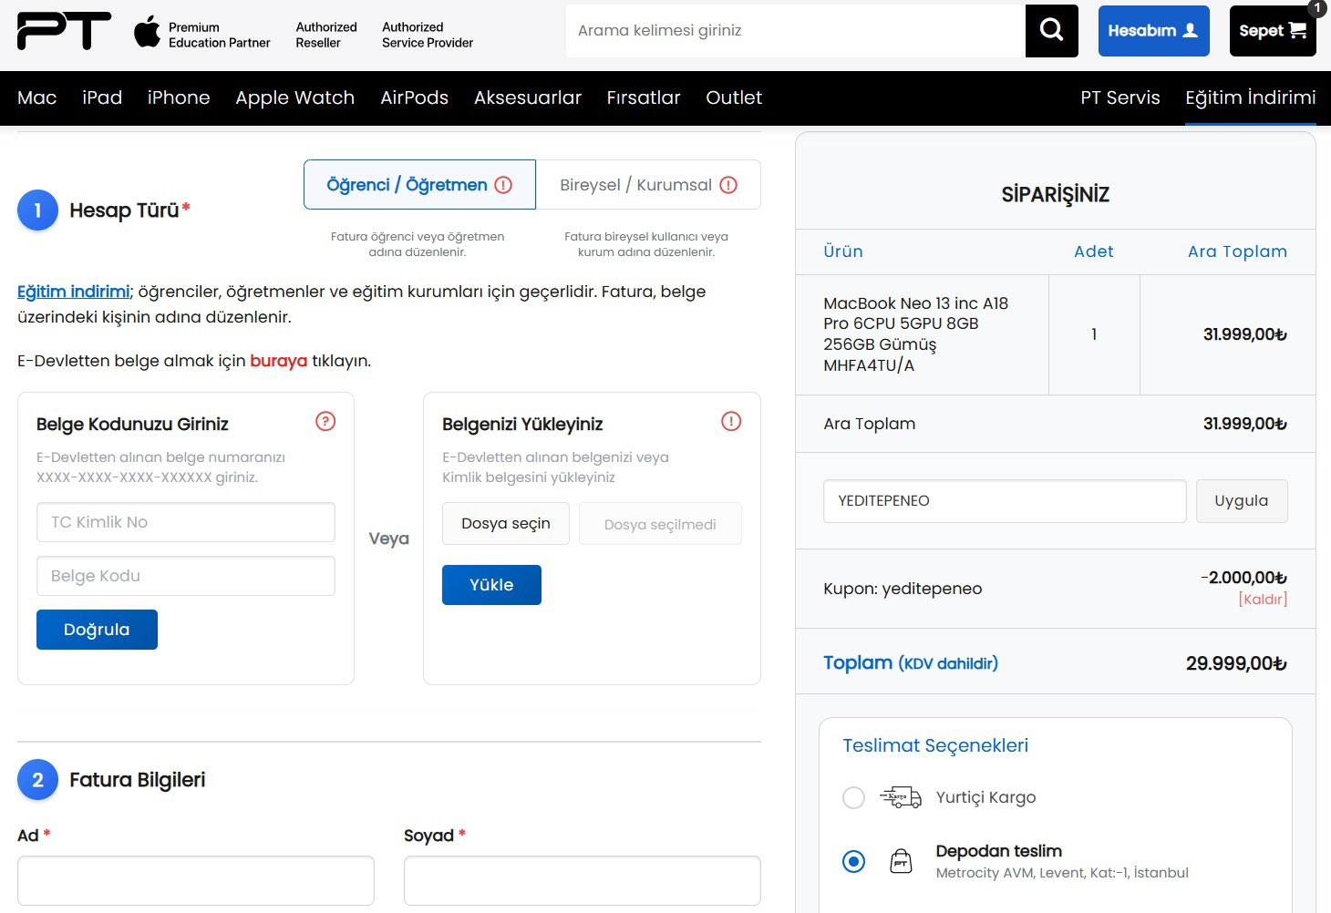The width and height of the screenshot is (1331, 913).
Task: Click the Authorized Reseller label
Action: [x=326, y=35]
